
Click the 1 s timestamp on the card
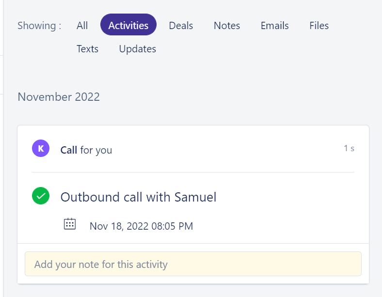pyautogui.click(x=349, y=148)
